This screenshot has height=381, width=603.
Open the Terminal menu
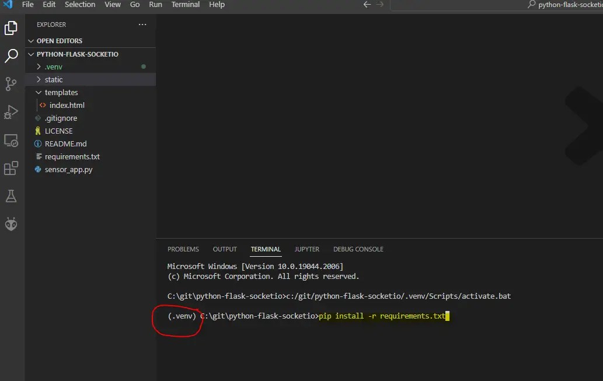coord(185,5)
